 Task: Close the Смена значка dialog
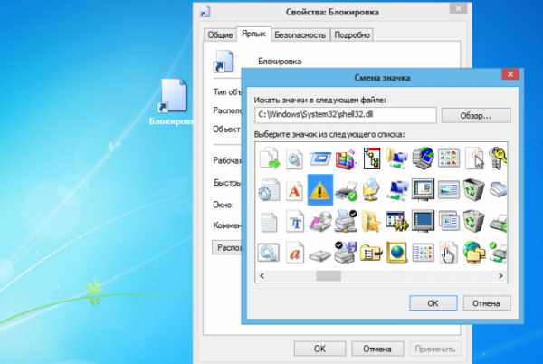(510, 74)
